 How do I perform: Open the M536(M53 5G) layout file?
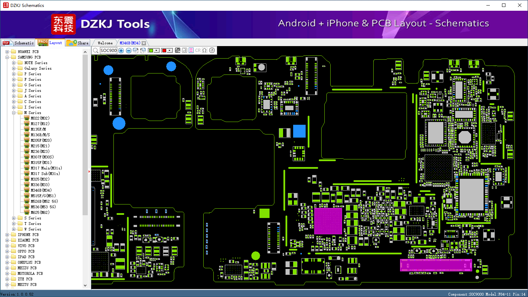pyautogui.click(x=43, y=207)
